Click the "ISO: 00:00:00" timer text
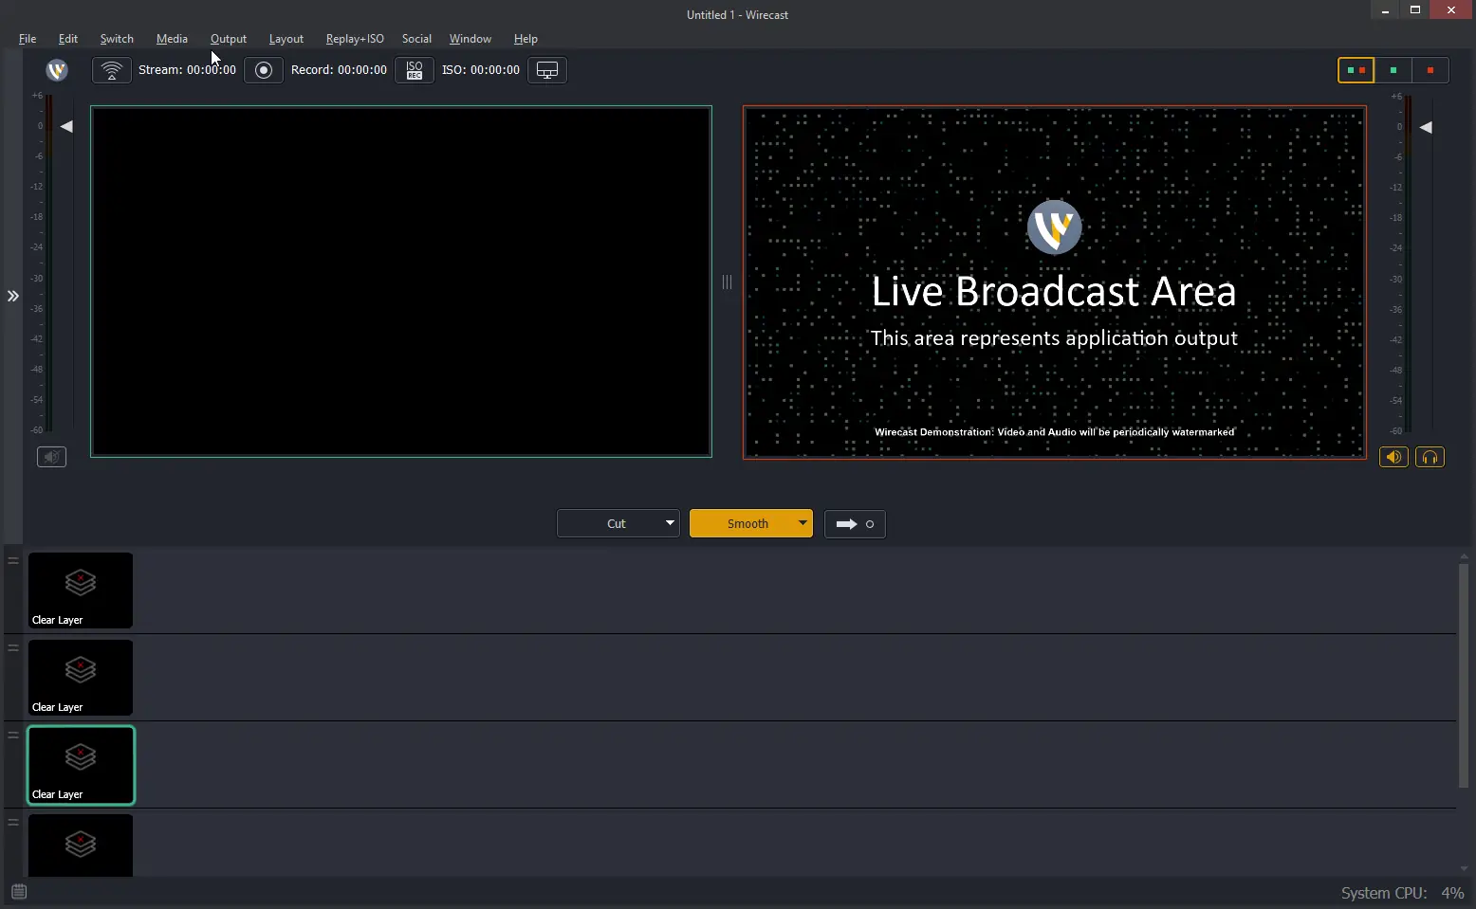Screen dimensions: 1476x909 (481, 70)
